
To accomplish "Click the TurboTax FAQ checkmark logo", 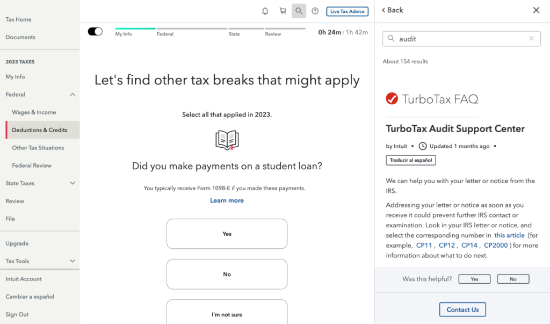I will coord(392,98).
